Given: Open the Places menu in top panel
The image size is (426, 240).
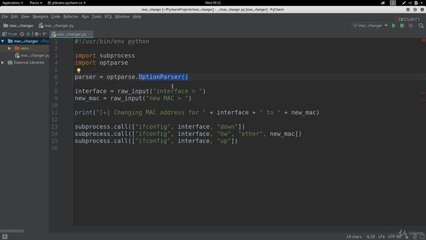Looking at the screenshot, I should 35,3.
